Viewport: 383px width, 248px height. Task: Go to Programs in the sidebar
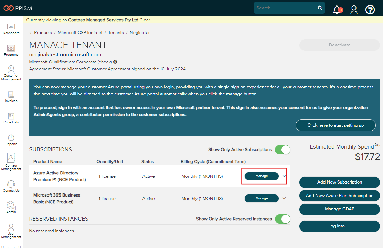click(x=11, y=50)
